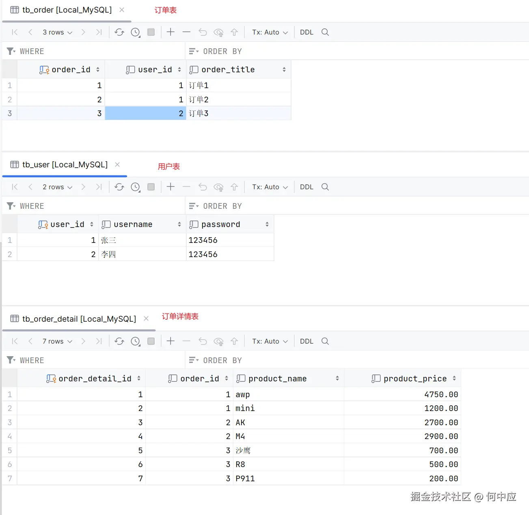This screenshot has height=515, width=529.
Task: Select the price cell 4750.00
Action: pos(403,394)
